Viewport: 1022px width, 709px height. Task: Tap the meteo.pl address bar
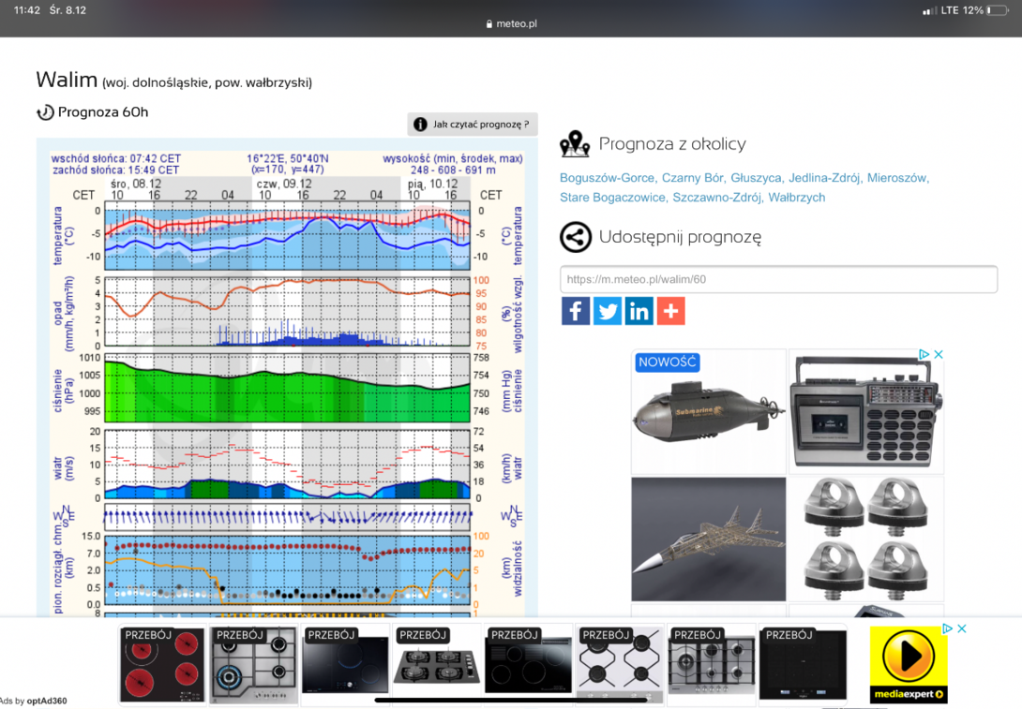(x=511, y=23)
